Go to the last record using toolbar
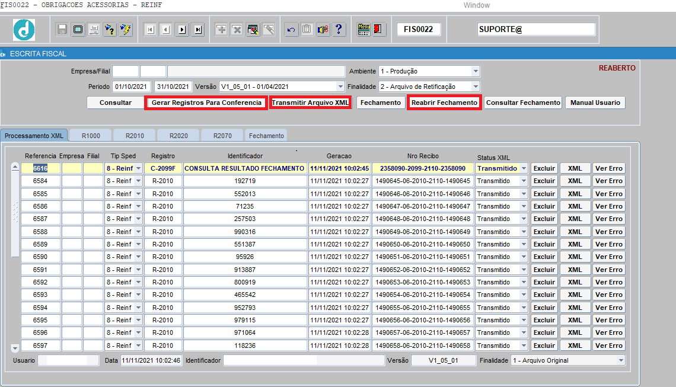The image size is (676, 387). [198, 29]
